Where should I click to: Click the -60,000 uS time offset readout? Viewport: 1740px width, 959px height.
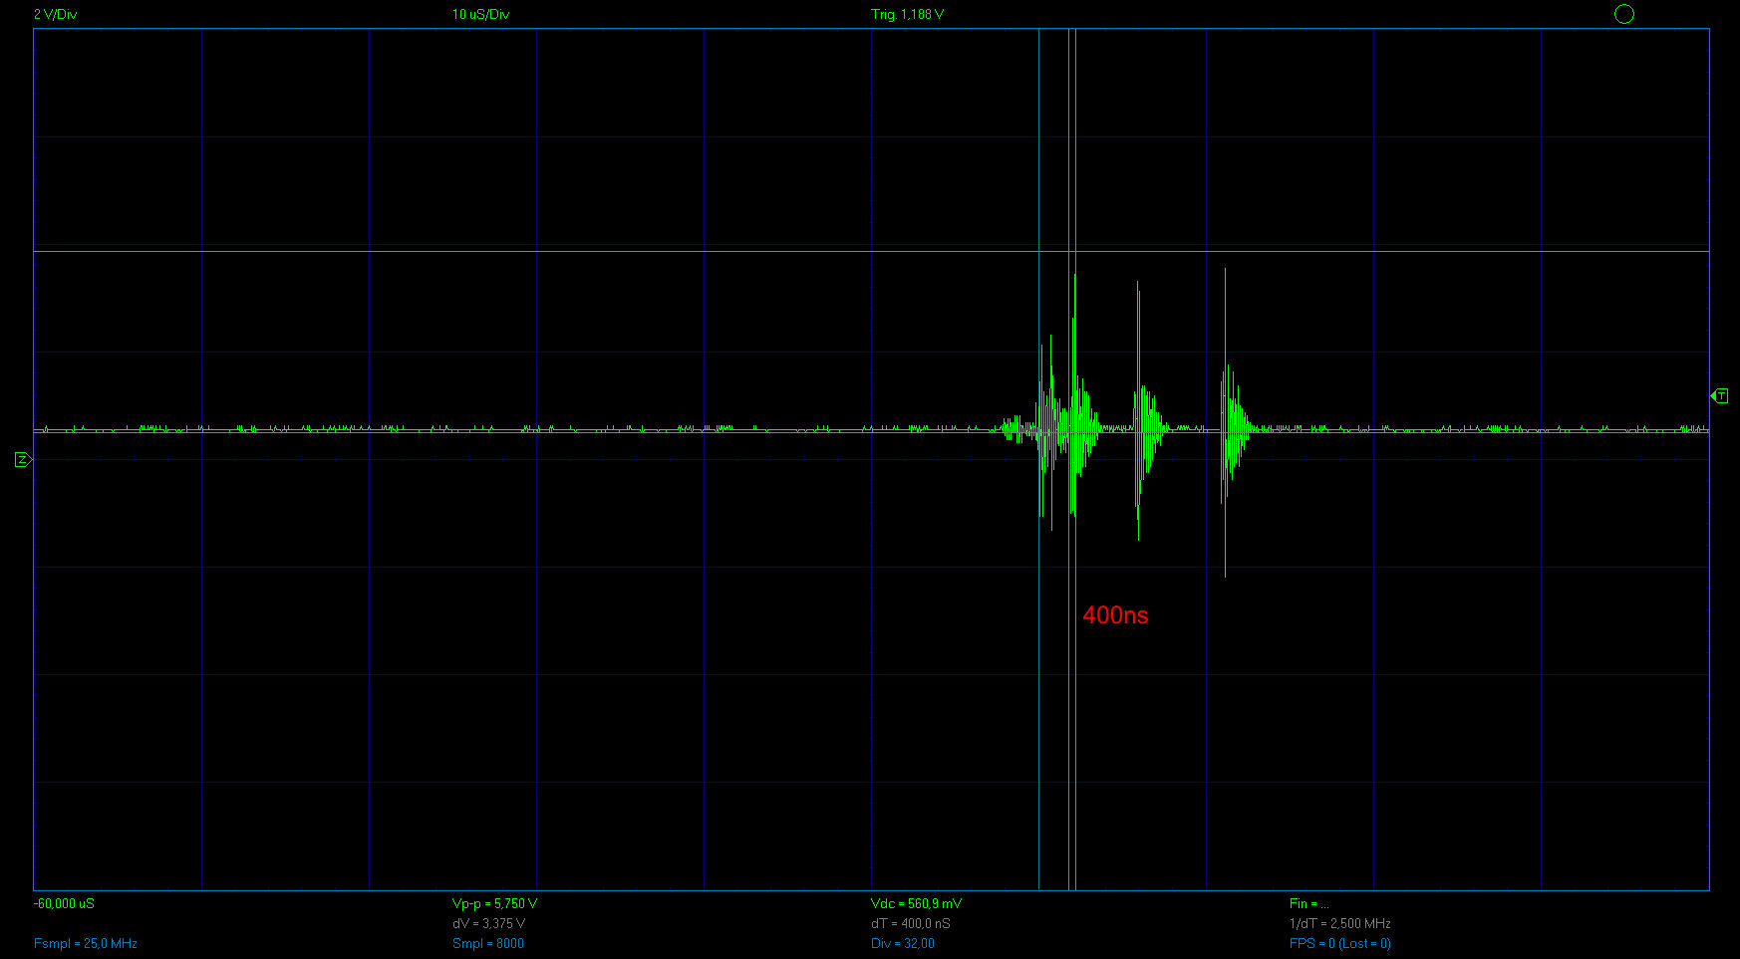pos(64,903)
